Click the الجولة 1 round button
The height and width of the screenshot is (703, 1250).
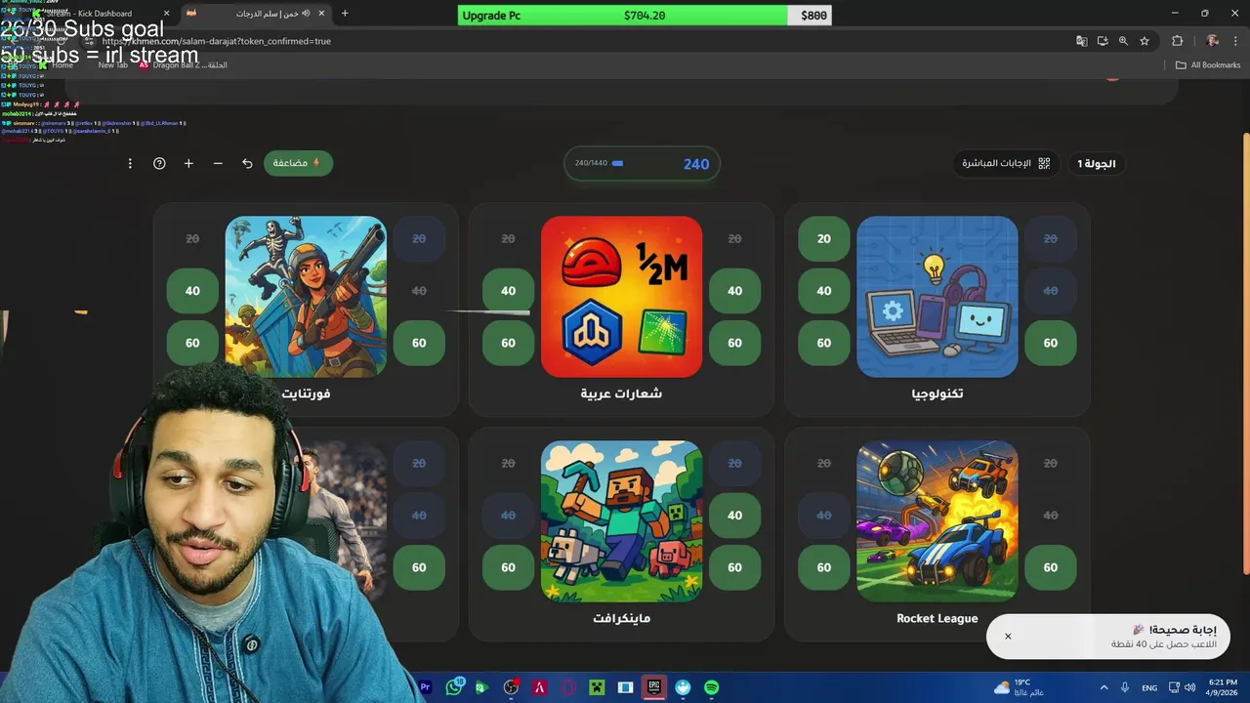1096,163
